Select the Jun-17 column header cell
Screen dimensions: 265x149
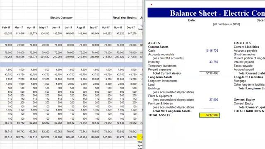(x=56, y=28)
